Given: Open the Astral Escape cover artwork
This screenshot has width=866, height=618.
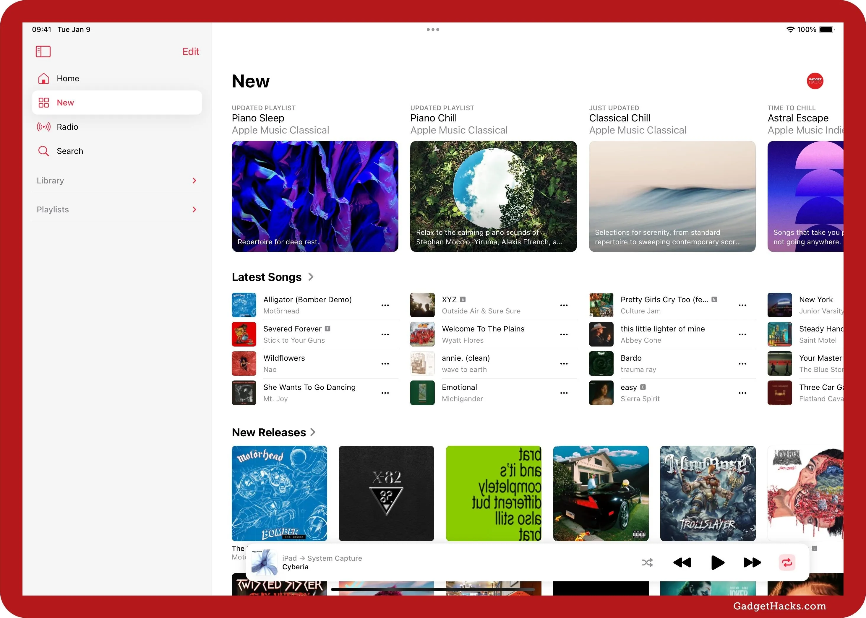Looking at the screenshot, I should pyautogui.click(x=805, y=196).
